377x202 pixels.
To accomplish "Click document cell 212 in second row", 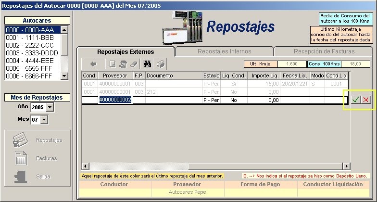I will coord(174,92).
